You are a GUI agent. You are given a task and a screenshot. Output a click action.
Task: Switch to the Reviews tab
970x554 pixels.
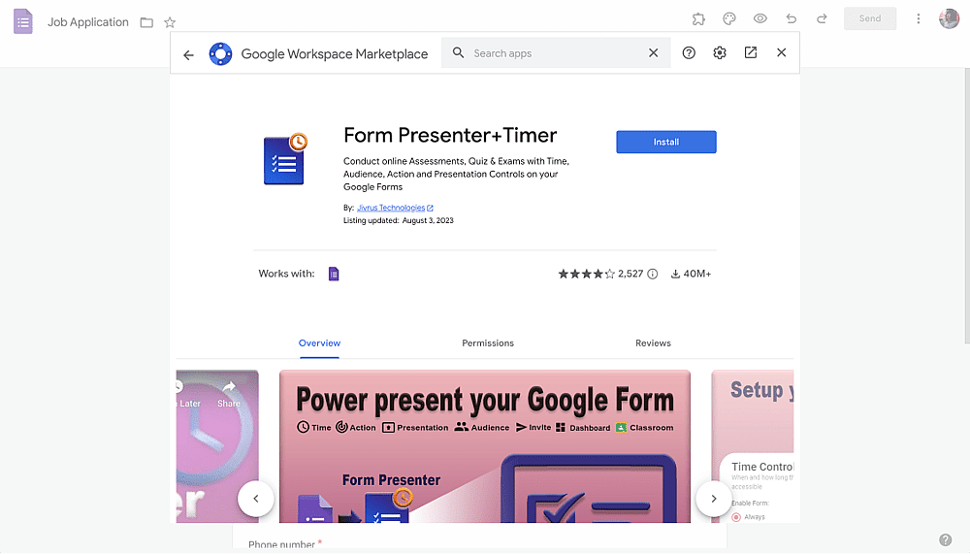tap(653, 342)
